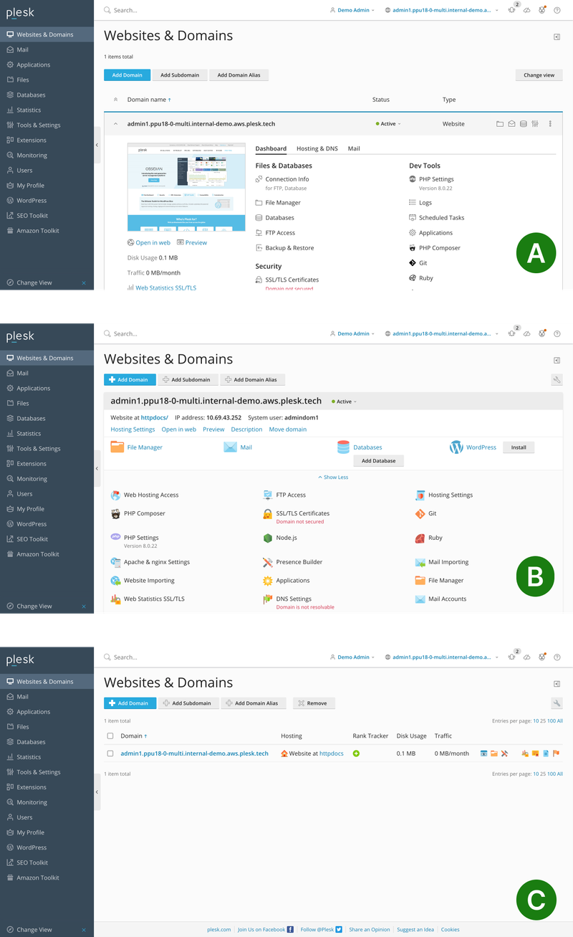This screenshot has width=573, height=937.
Task: Open the Databases icon on the domain row
Action: tap(524, 123)
